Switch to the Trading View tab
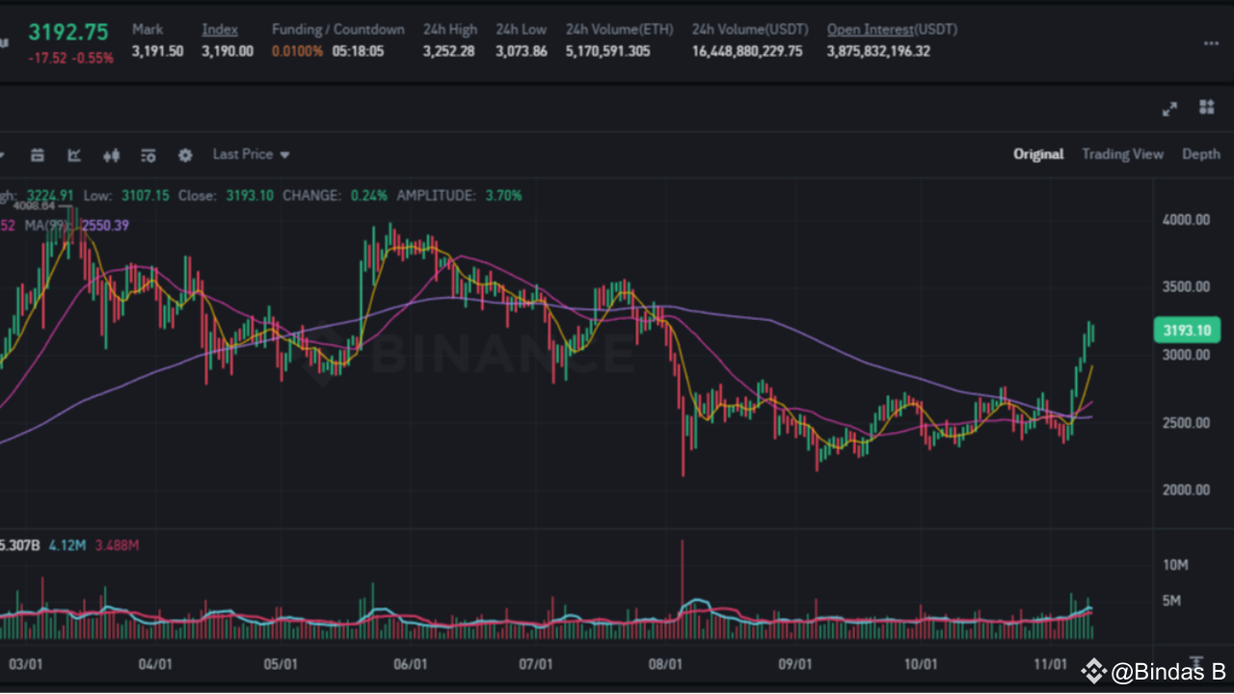Image resolution: width=1234 pixels, height=694 pixels. coord(1122,154)
